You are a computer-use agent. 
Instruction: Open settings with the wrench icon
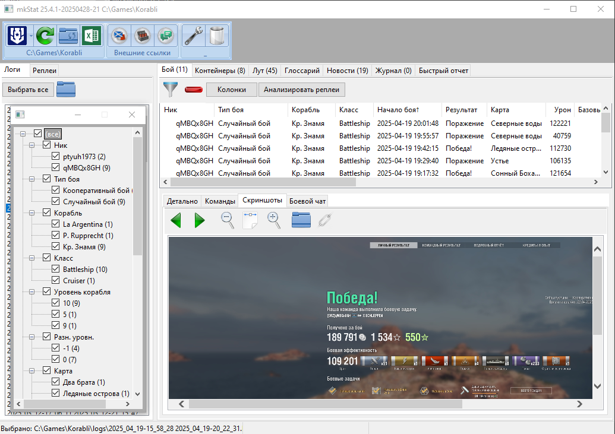click(x=193, y=36)
